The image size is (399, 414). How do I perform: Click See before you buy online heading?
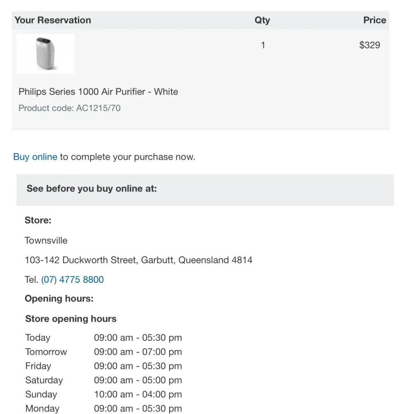coord(91,188)
